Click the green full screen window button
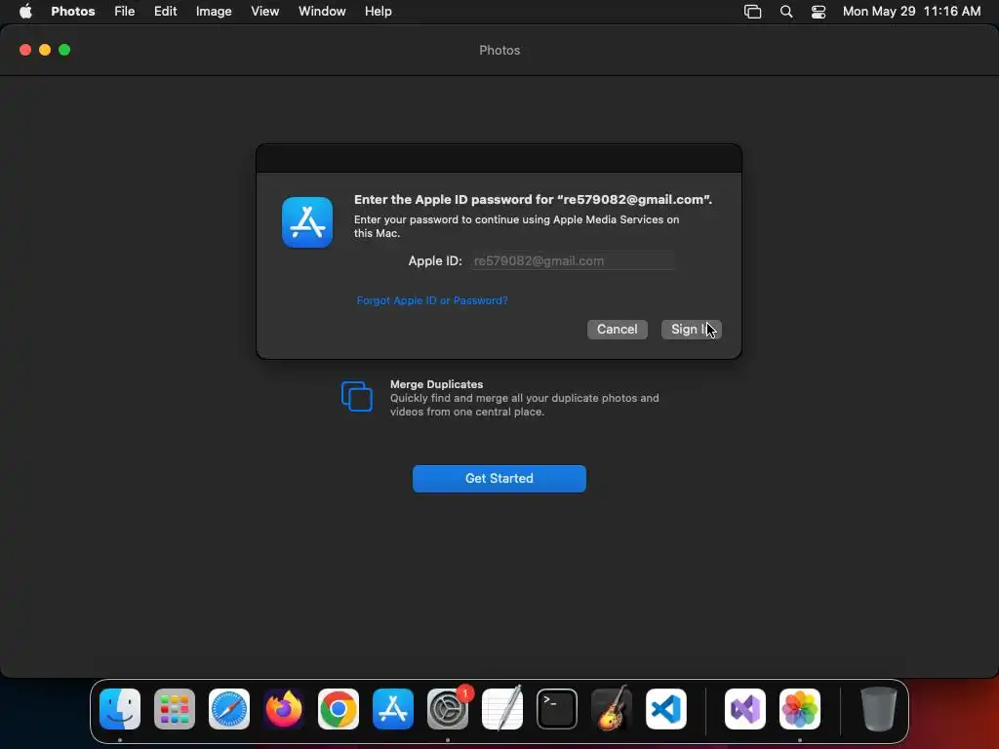 coord(64,50)
